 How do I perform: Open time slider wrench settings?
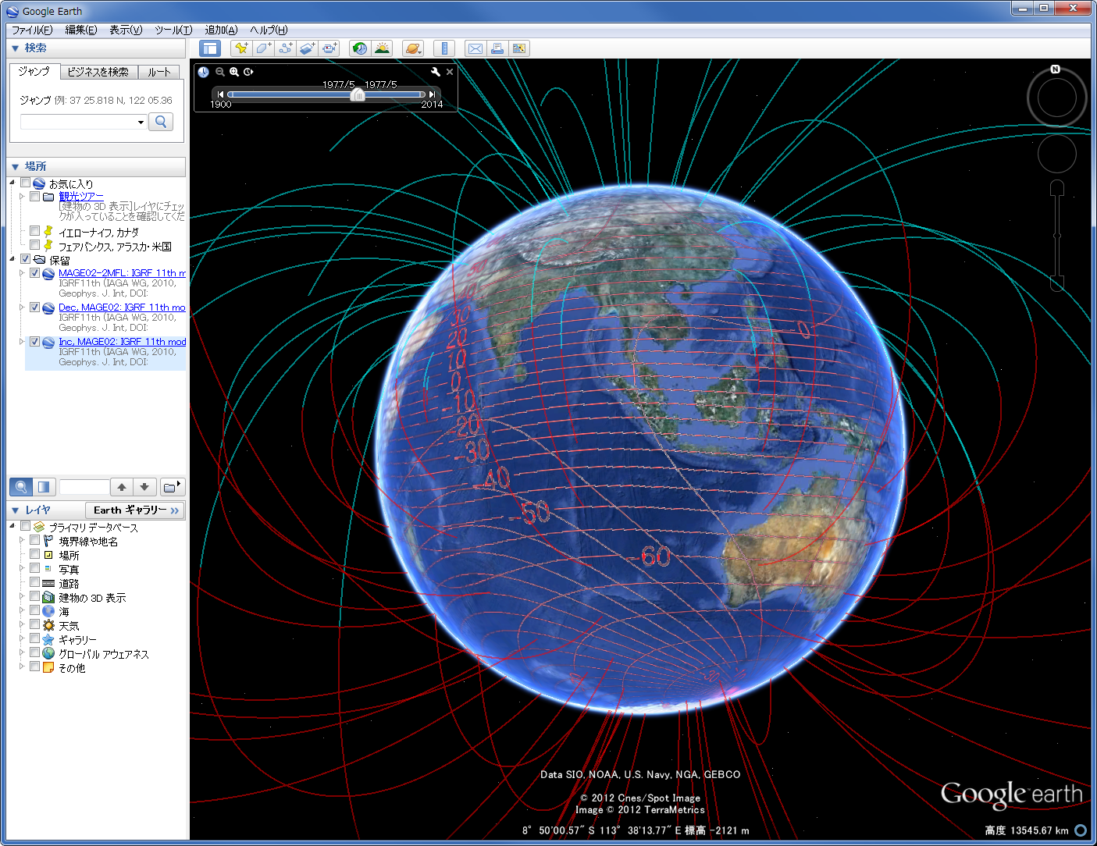point(435,72)
